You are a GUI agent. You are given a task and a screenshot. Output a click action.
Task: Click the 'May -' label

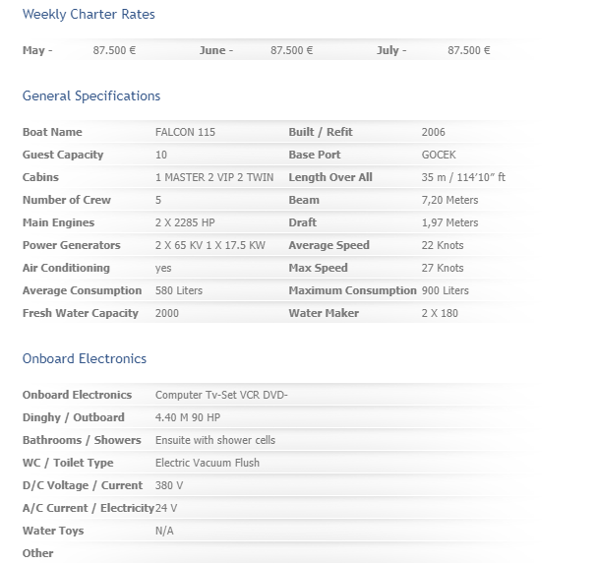pos(37,50)
